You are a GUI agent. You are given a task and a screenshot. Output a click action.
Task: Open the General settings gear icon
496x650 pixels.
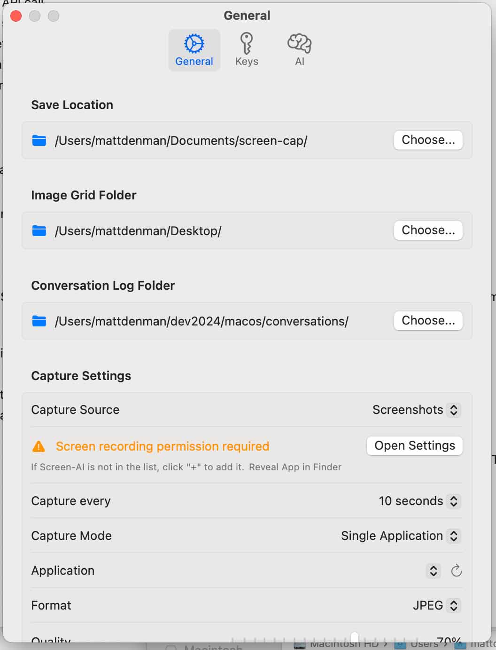(x=194, y=44)
